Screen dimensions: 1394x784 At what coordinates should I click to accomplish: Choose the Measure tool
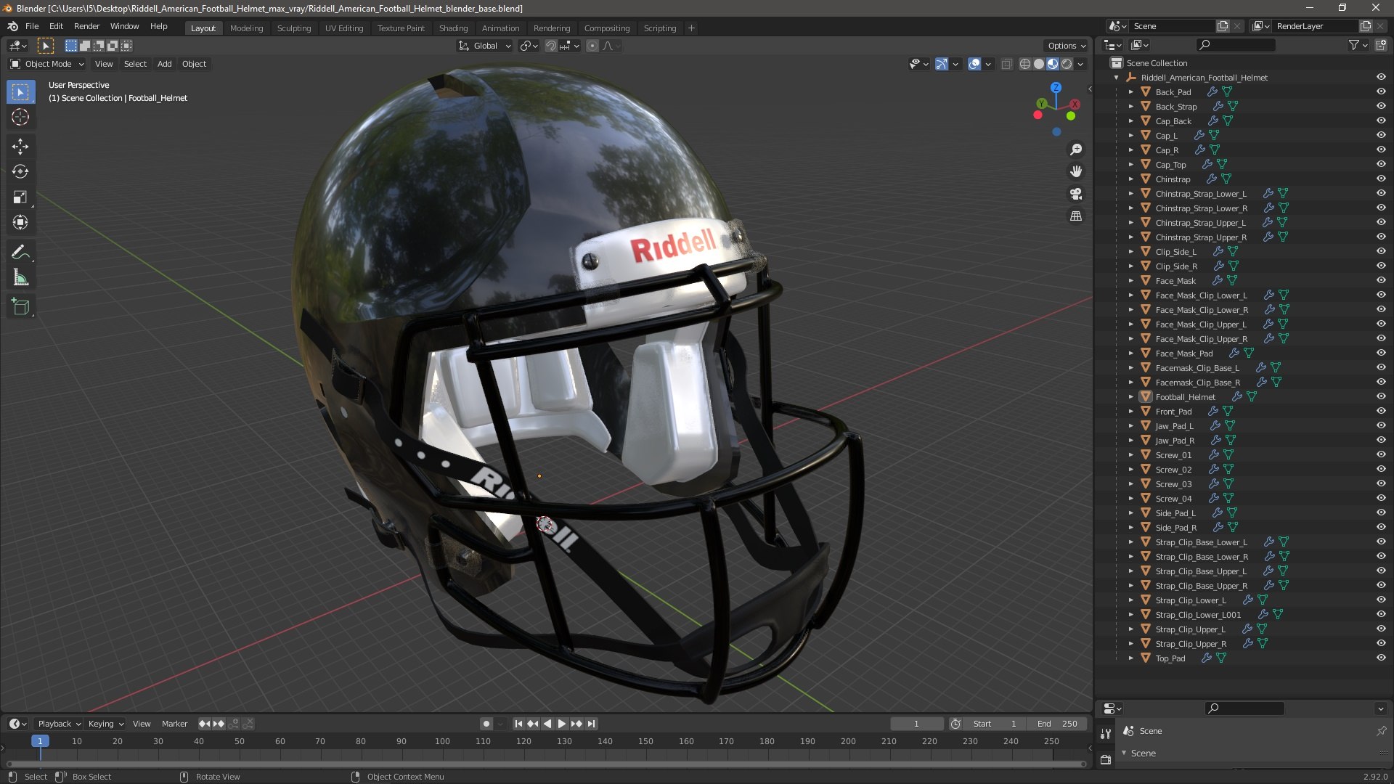click(20, 278)
